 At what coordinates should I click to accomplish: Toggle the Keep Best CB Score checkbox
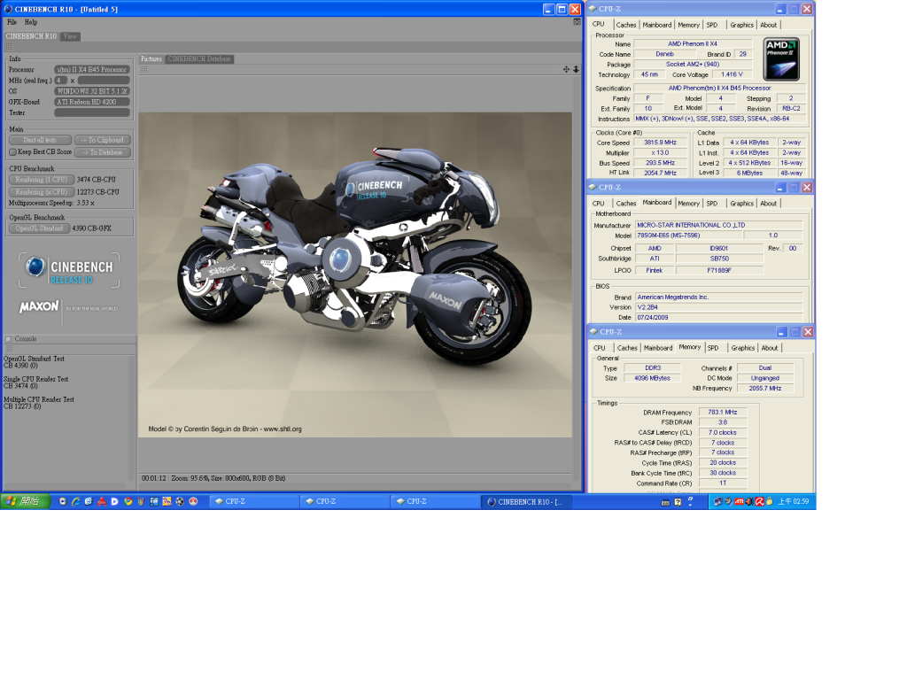tap(12, 152)
